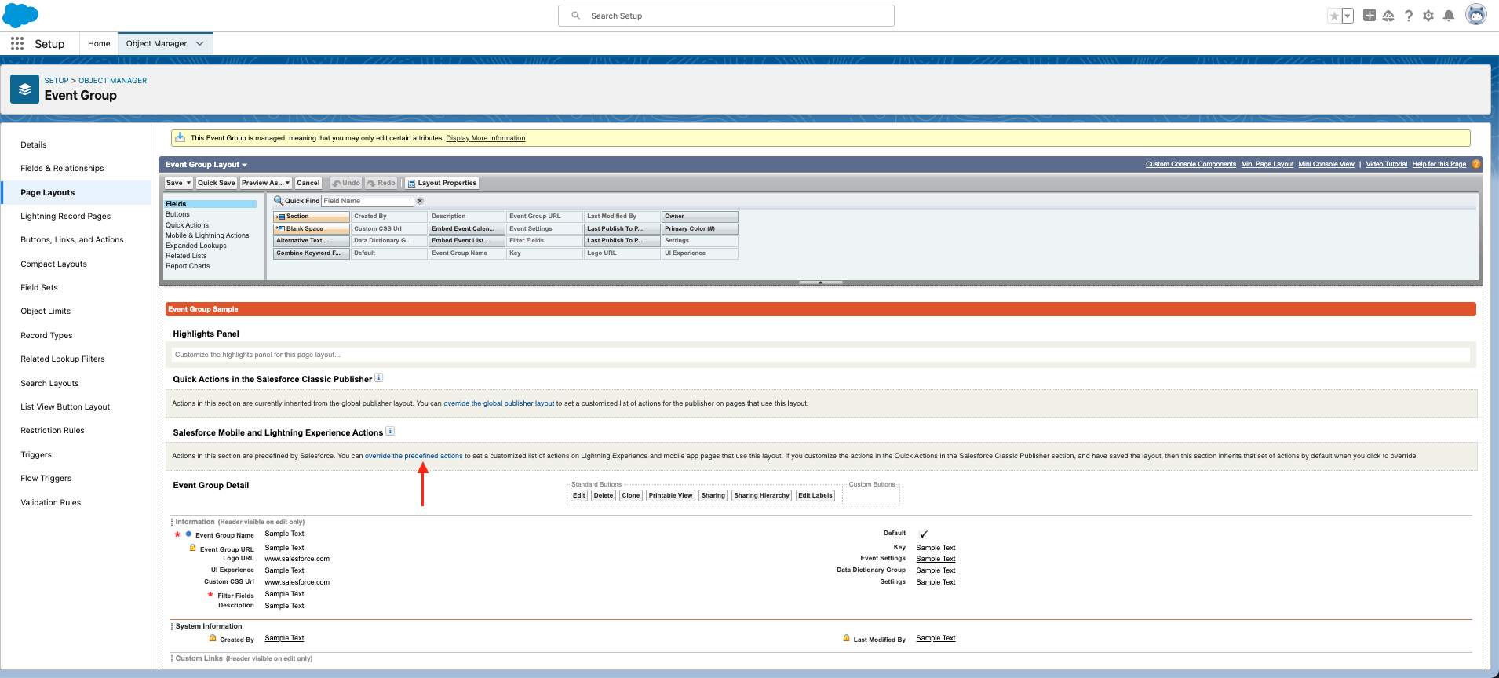Add page to favorites star icon
1499x678 pixels.
tap(1334, 16)
